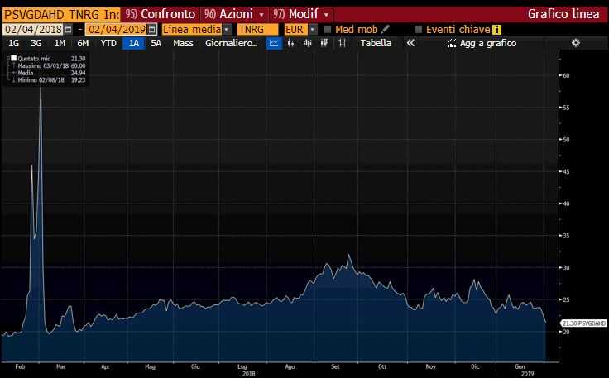
Task: Open the end date calendar picker
Action: point(152,30)
